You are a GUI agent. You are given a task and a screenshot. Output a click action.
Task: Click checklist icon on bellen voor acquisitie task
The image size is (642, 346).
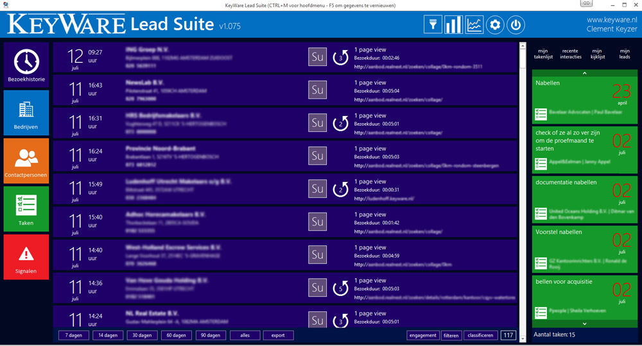541,313
